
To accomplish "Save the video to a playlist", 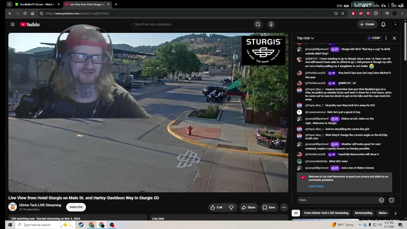I will pos(269,207).
